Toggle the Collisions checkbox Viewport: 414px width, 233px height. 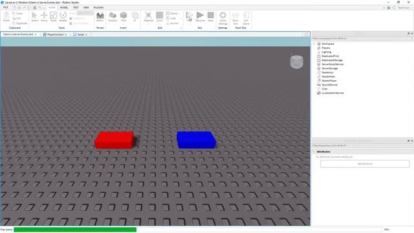pos(71,19)
